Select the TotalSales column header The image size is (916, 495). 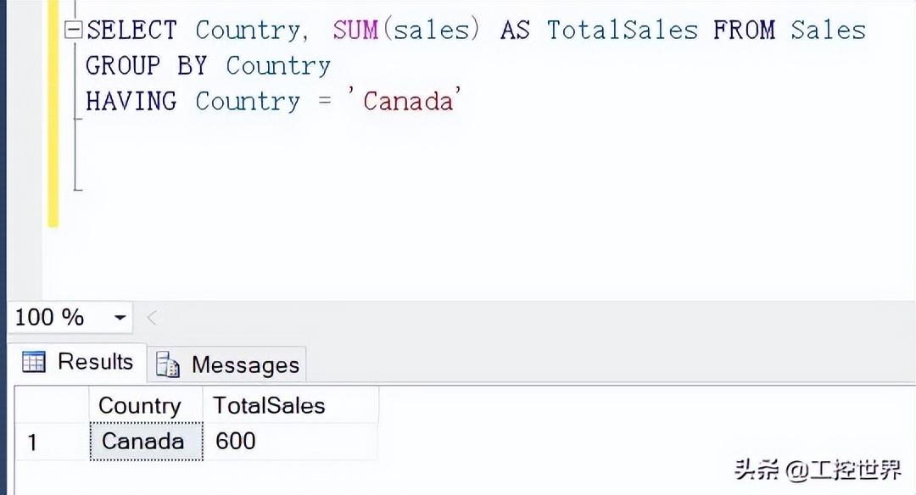(269, 406)
